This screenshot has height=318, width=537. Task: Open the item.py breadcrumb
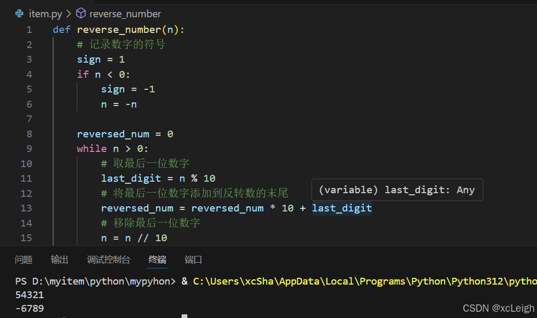pyautogui.click(x=45, y=14)
